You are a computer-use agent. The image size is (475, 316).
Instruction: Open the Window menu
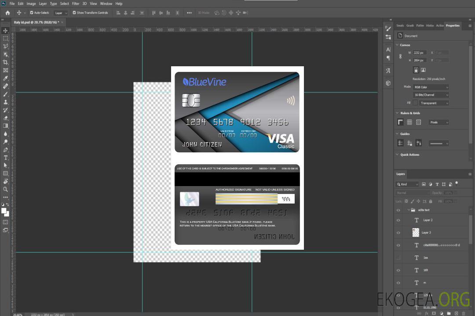pos(106,4)
